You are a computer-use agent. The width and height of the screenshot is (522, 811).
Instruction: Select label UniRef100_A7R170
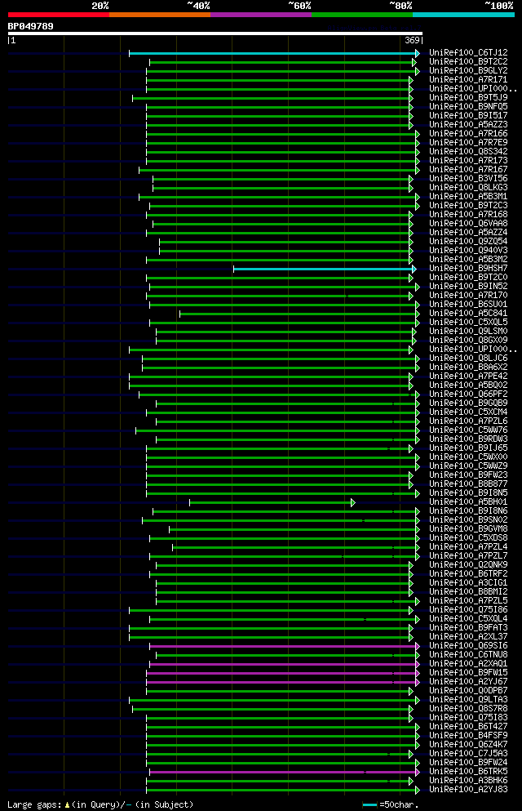point(468,296)
